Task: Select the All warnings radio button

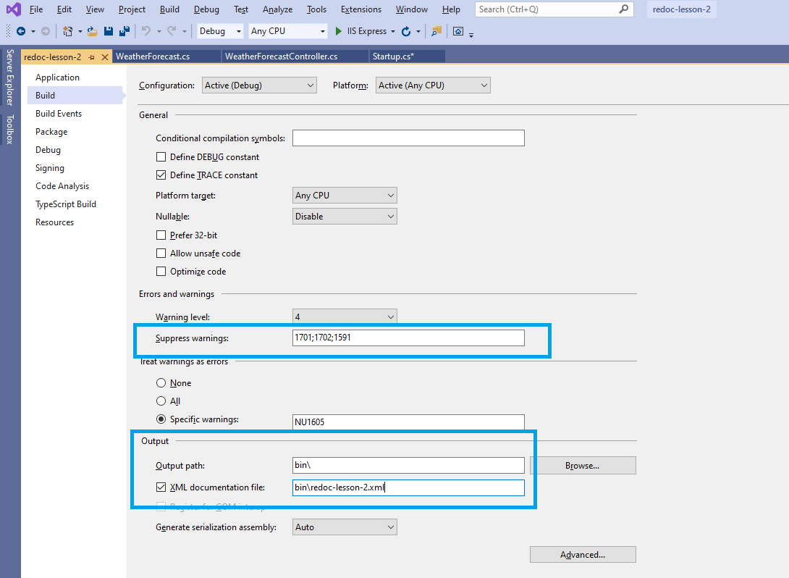Action: pos(161,401)
